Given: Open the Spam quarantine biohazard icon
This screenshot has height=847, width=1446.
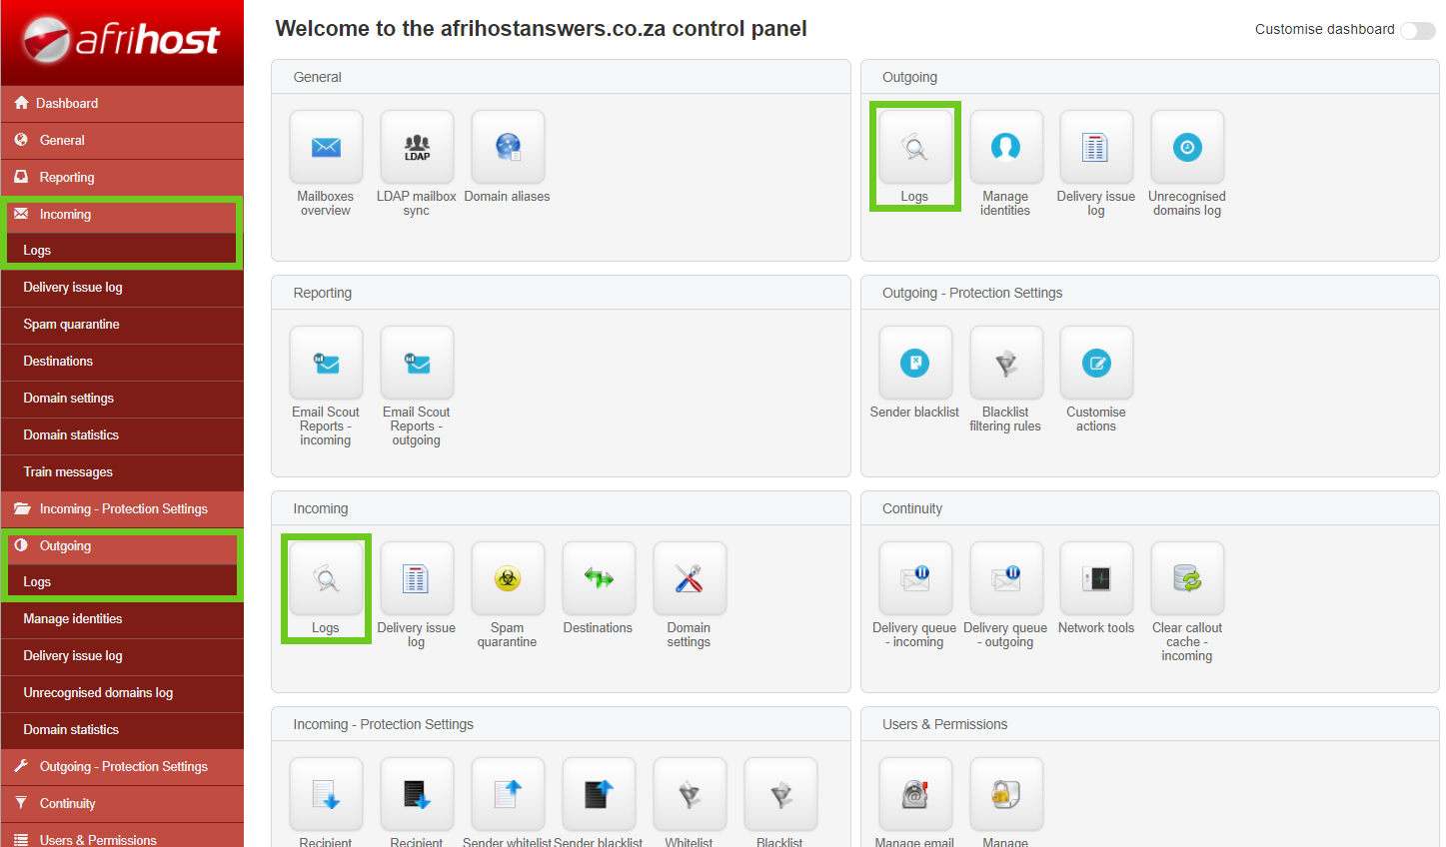Looking at the screenshot, I should [508, 579].
